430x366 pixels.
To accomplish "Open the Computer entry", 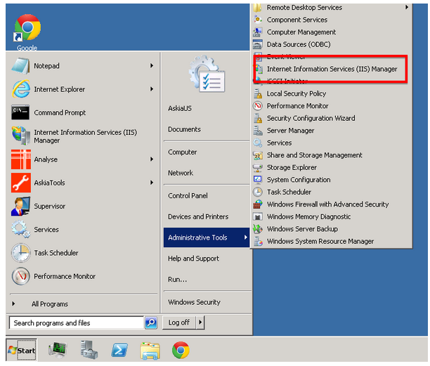I will point(183,152).
